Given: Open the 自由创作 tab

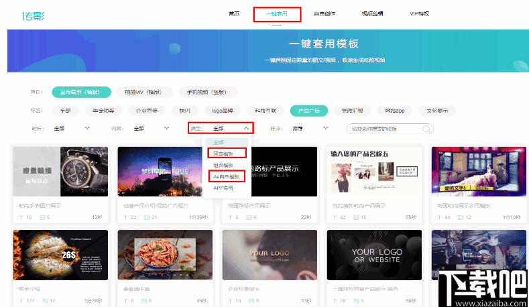Looking at the screenshot, I should pos(325,14).
